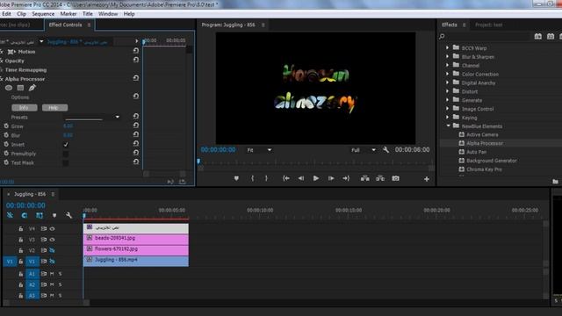The height and width of the screenshot is (316, 562).
Task: Open the Fit zoom level dropdown
Action: tap(259, 150)
